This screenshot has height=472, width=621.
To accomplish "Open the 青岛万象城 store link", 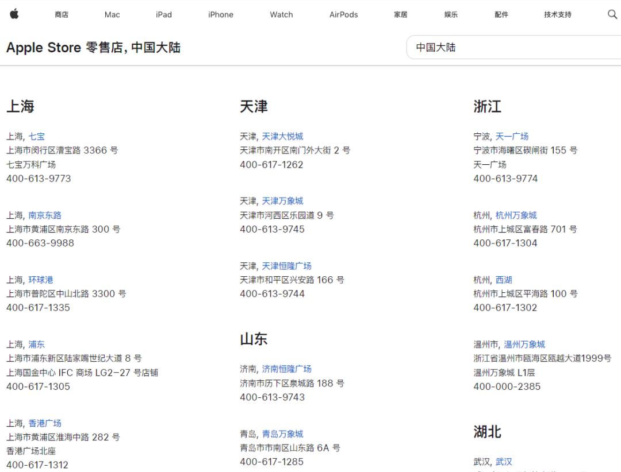I will pos(282,434).
